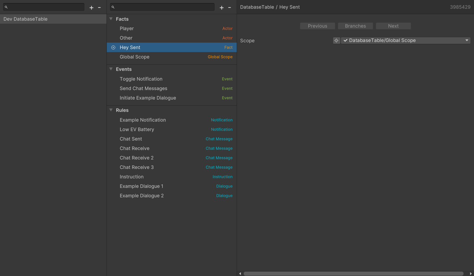Select the Chat Receive 2 rule
474x276 pixels.
[172, 158]
